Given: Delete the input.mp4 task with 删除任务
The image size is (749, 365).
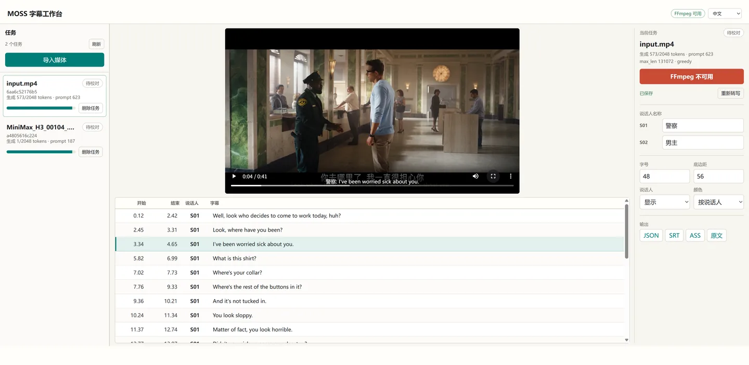Looking at the screenshot, I should (91, 108).
